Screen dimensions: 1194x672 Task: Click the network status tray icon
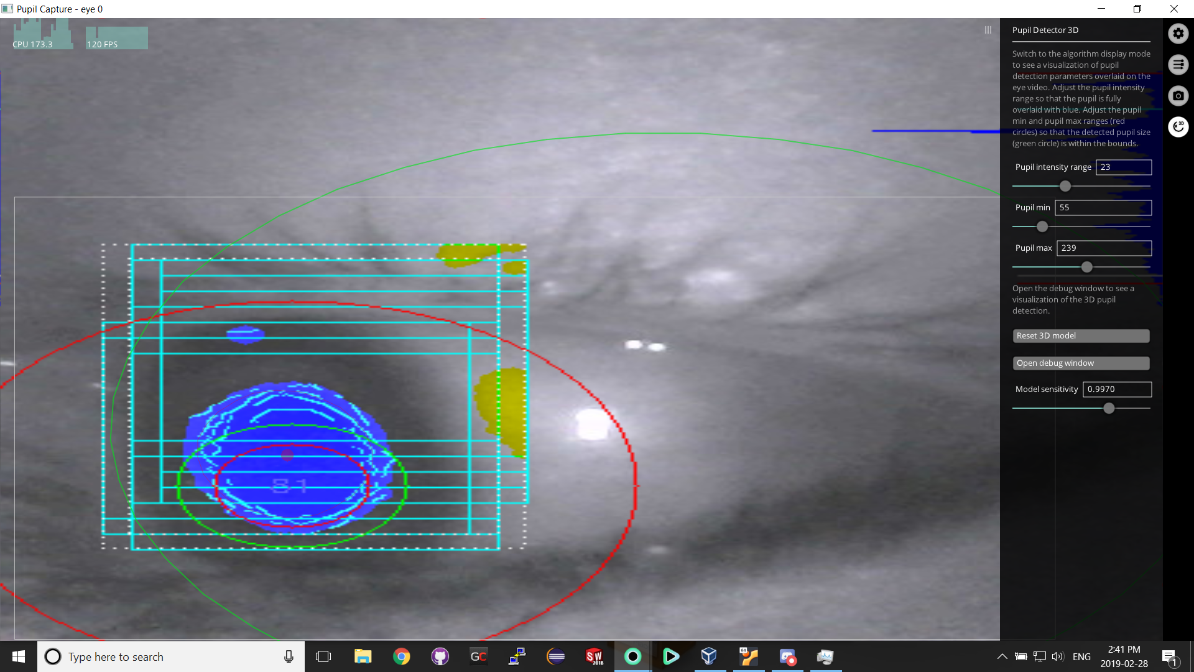coord(1039,656)
